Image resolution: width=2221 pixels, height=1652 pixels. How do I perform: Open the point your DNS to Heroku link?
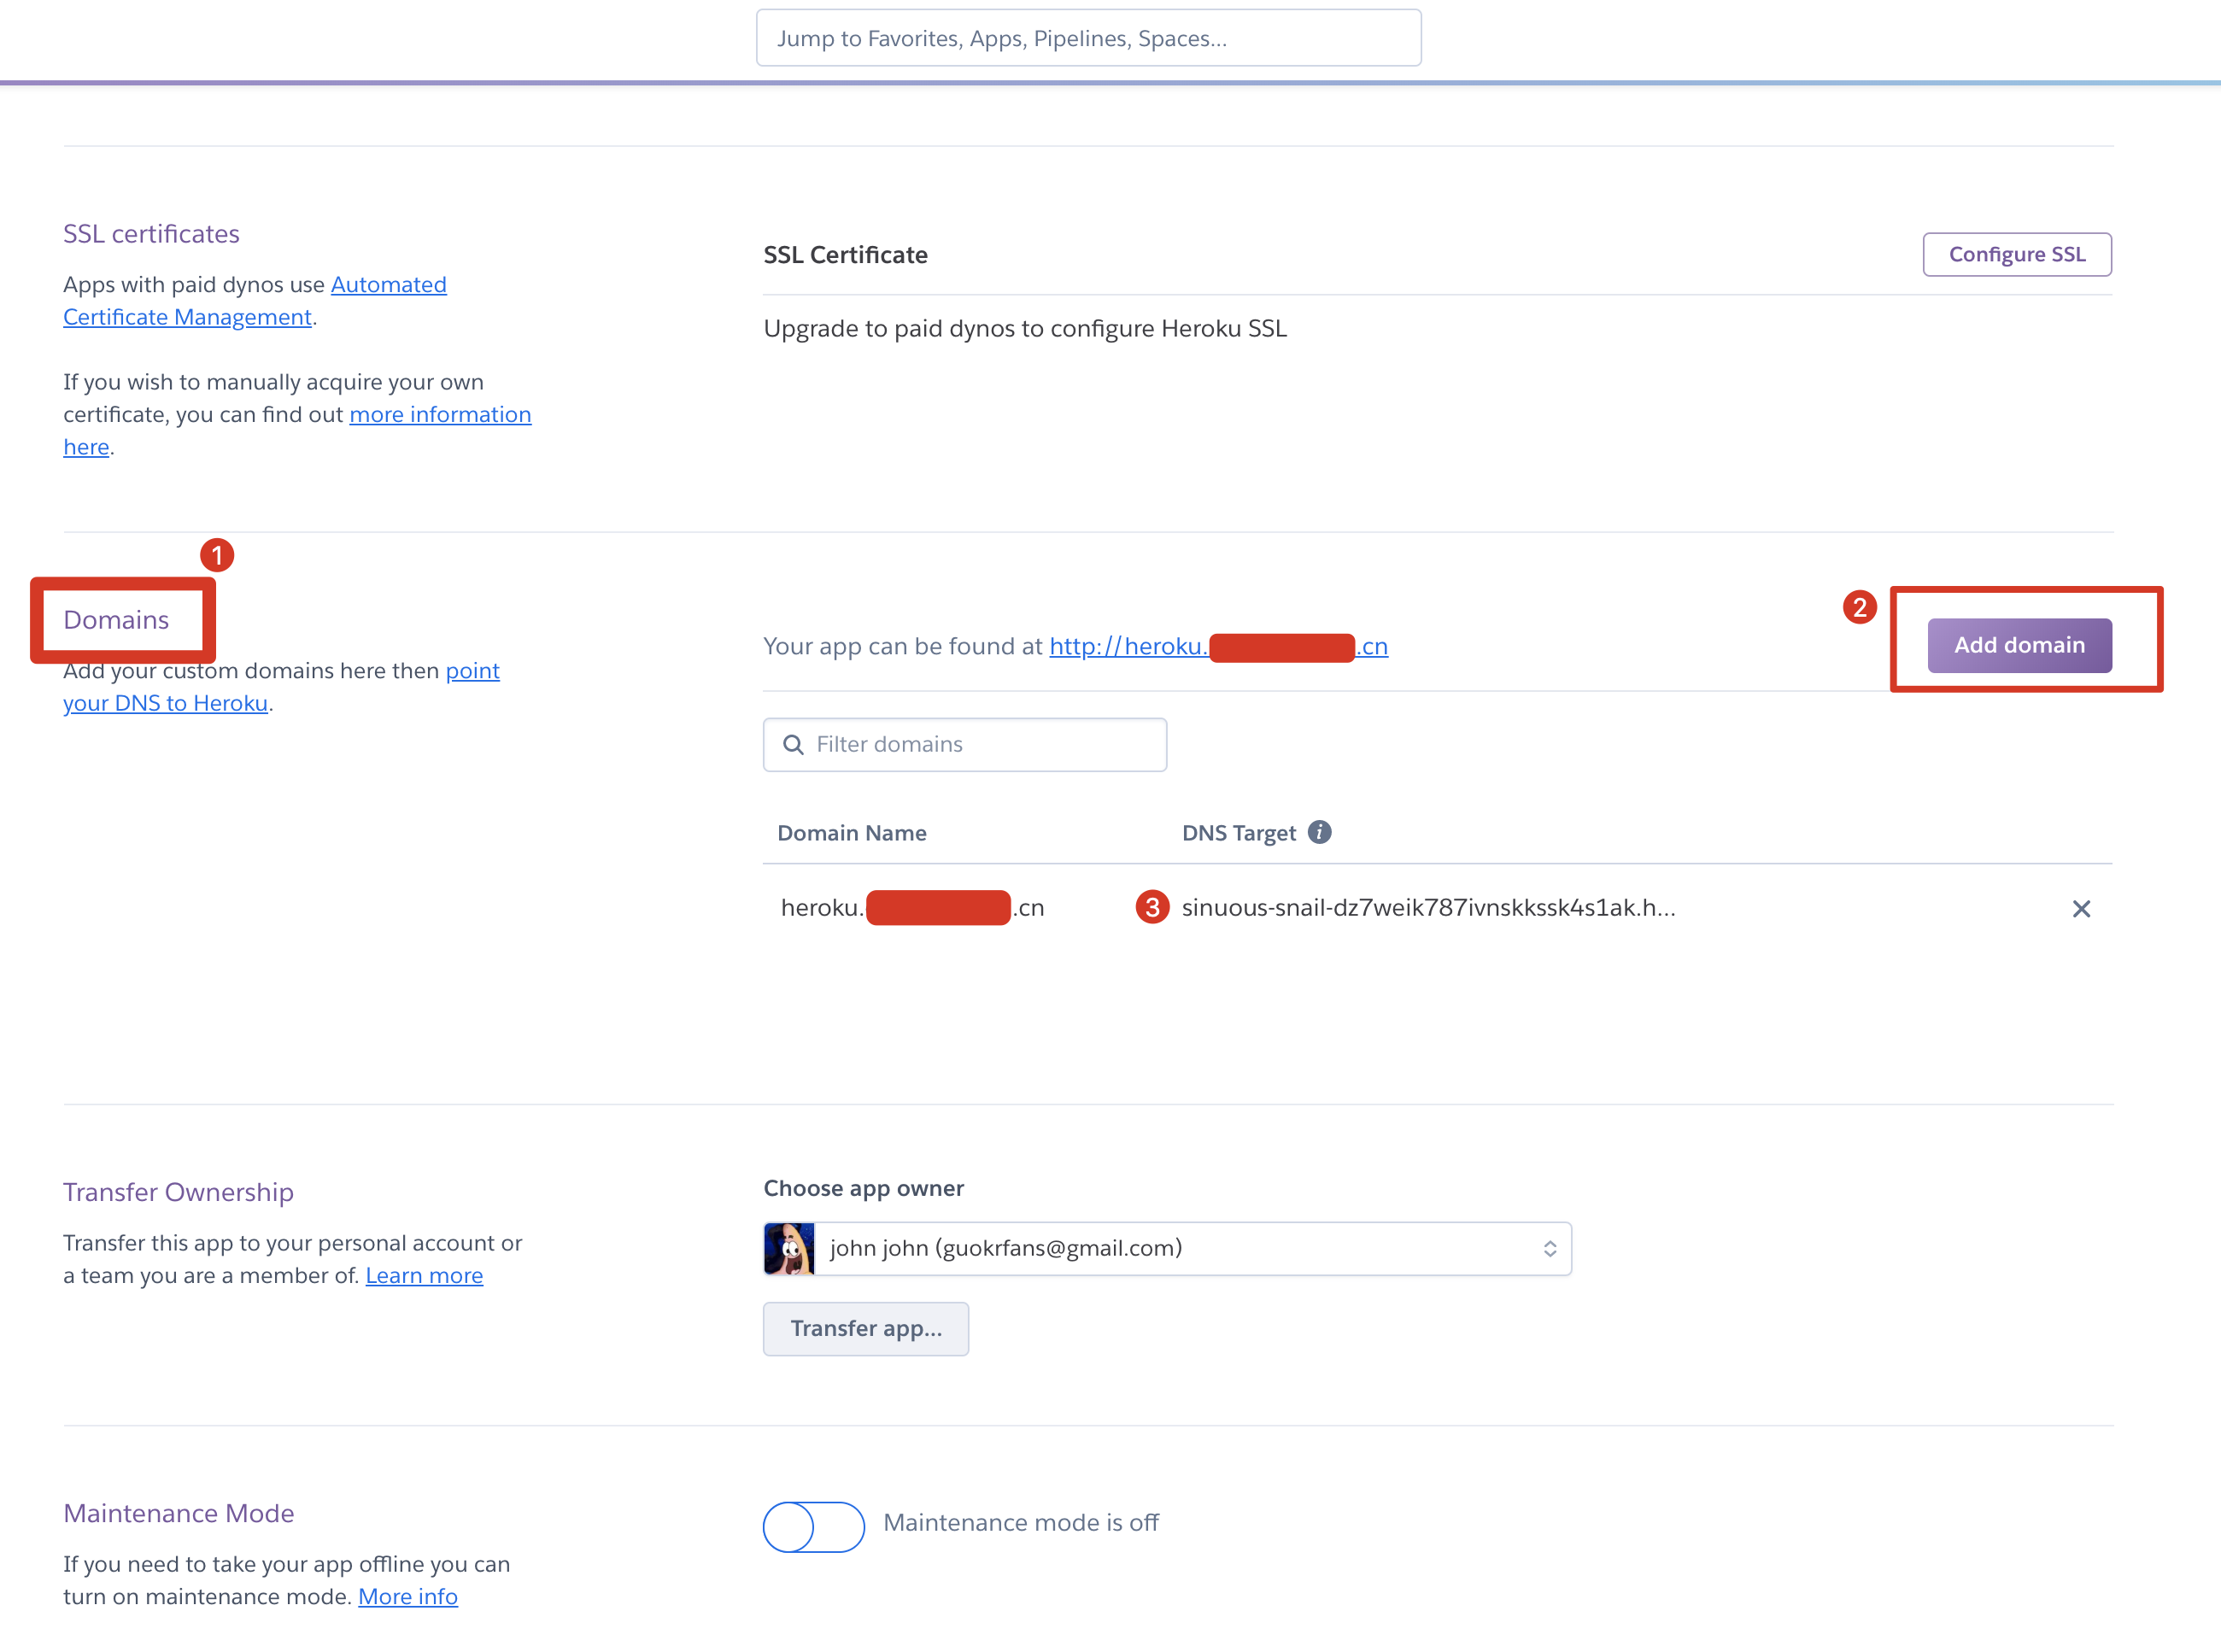[x=165, y=703]
